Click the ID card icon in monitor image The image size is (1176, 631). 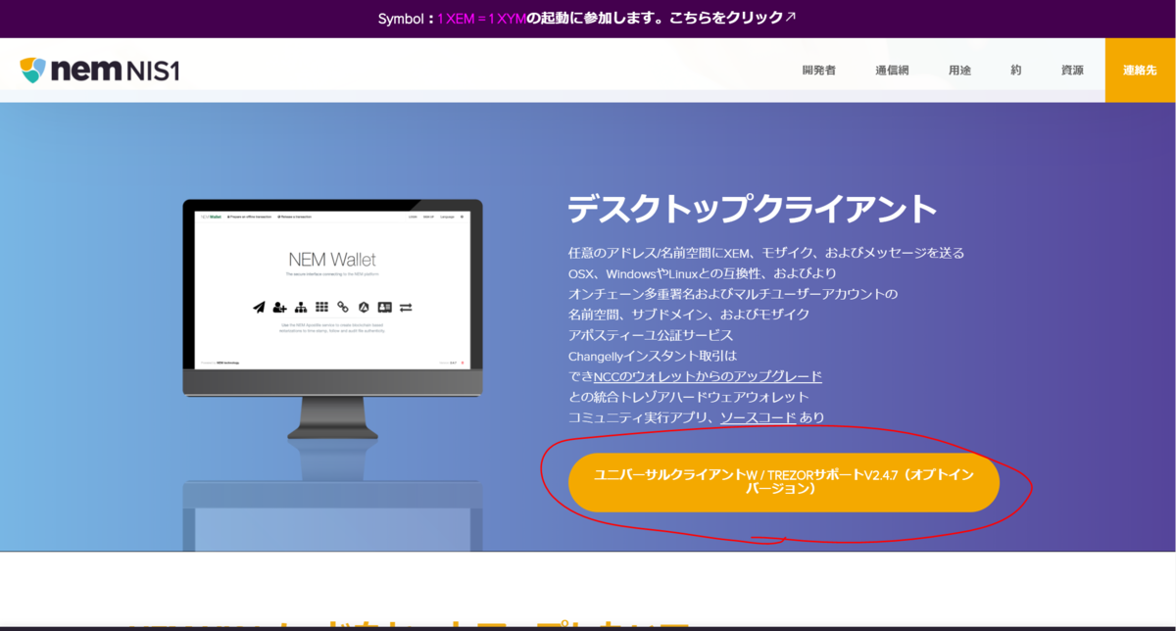point(385,307)
